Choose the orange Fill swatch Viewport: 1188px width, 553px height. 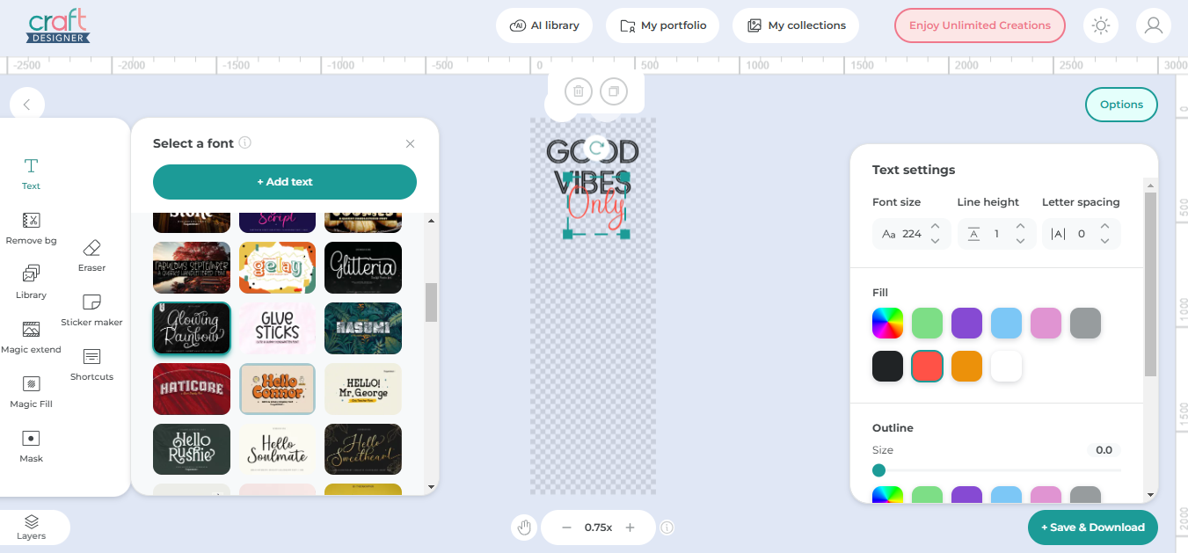(966, 366)
